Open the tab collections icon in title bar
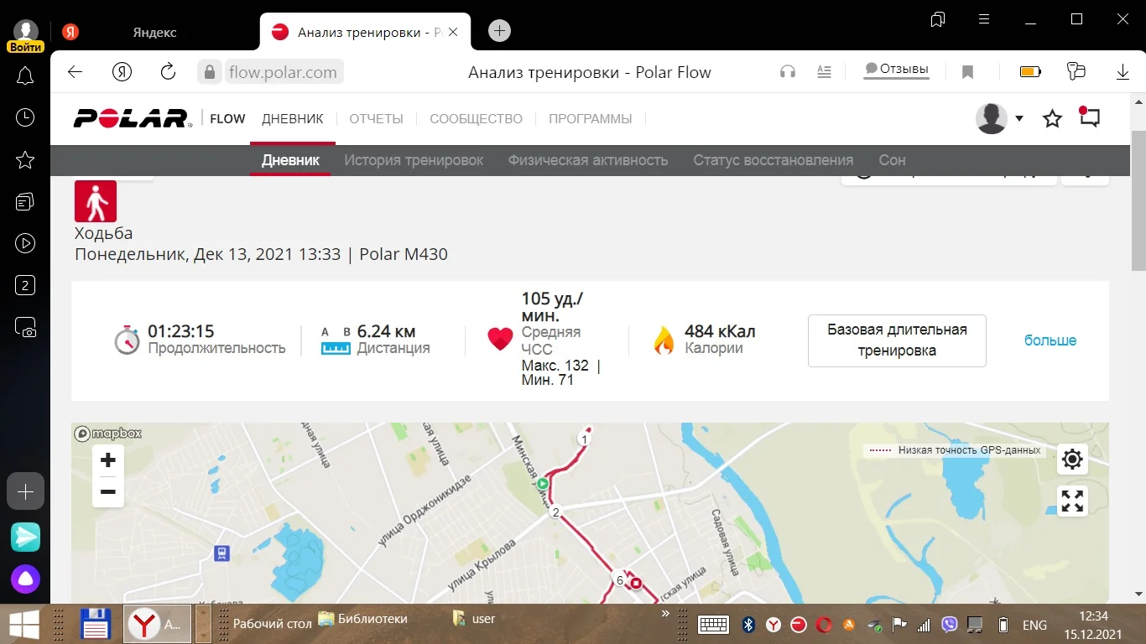The width and height of the screenshot is (1146, 644). pos(938,19)
